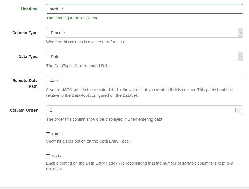Increase Column Order with the up spinner arrow
This screenshot has width=249, height=189.
237,109
